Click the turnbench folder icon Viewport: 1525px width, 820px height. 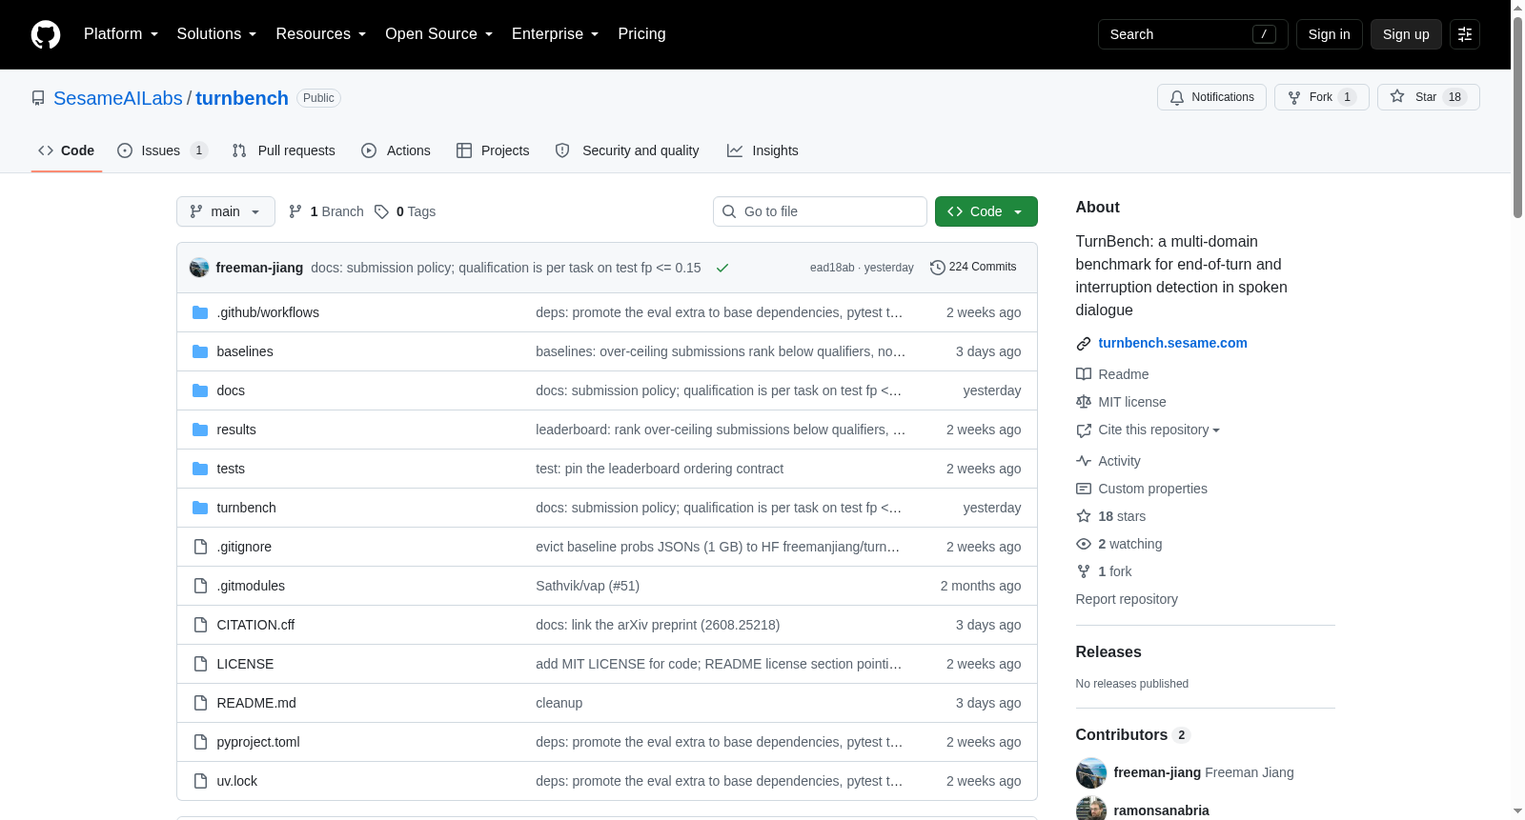point(200,508)
